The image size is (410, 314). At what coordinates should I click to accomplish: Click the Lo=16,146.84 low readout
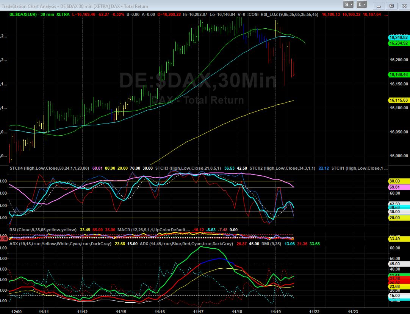(x=222, y=15)
